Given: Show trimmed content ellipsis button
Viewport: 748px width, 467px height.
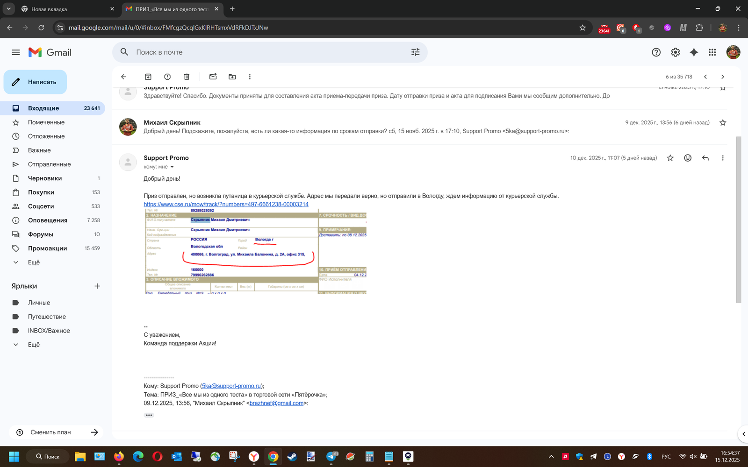Looking at the screenshot, I should [x=149, y=415].
